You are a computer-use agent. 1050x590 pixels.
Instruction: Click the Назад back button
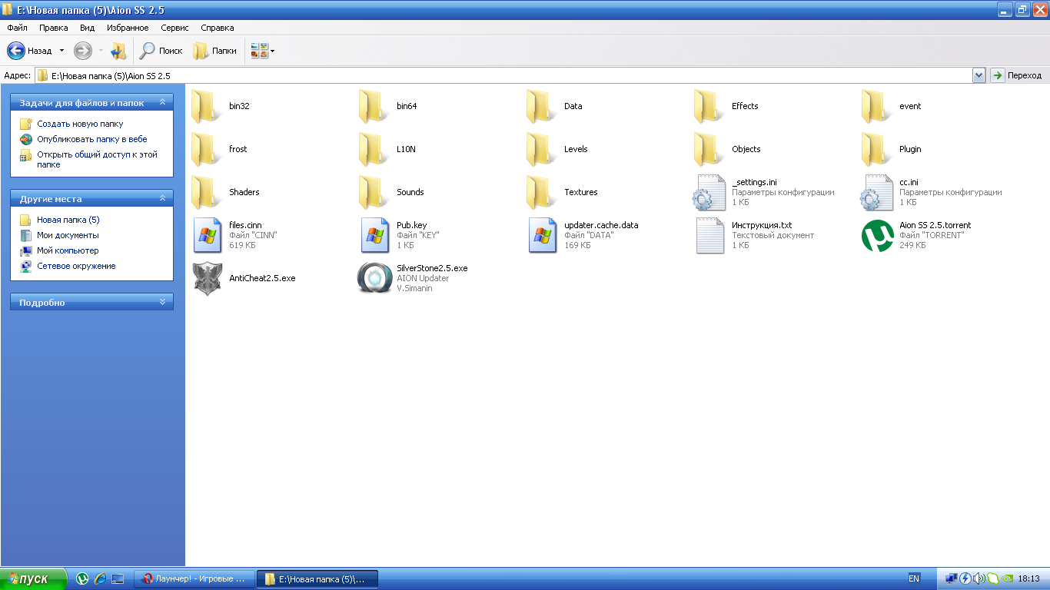coord(29,51)
